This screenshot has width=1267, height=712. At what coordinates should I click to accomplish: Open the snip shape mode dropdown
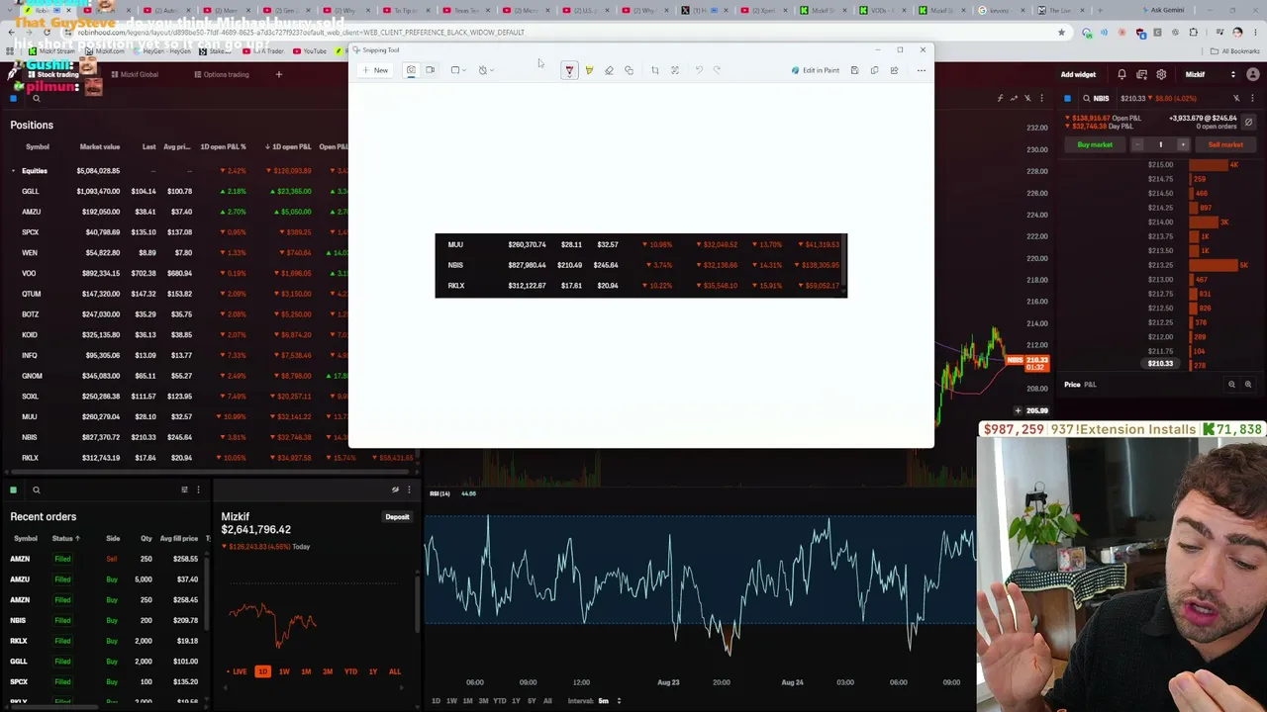coord(458,70)
